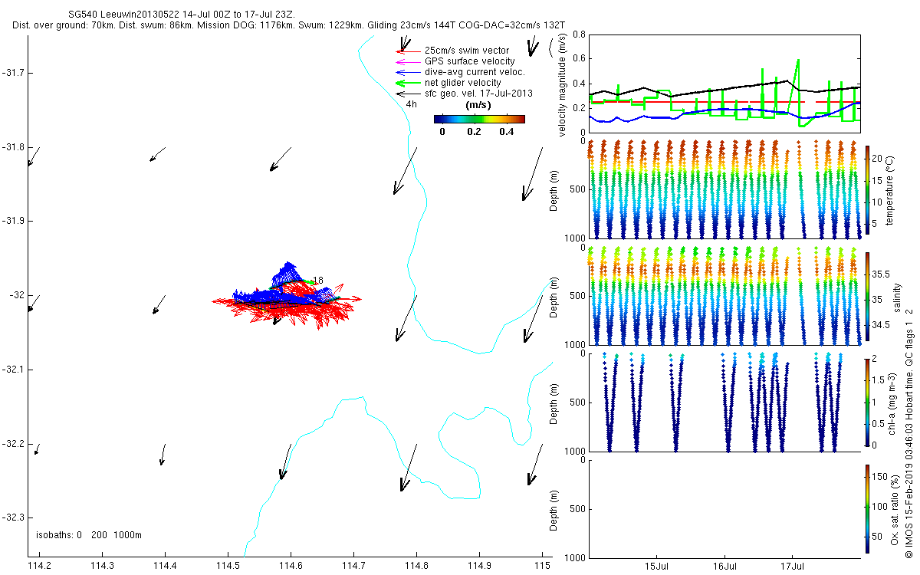Image resolution: width=920 pixels, height=575 pixels.
Task: Click the temperature (°C) colorbar
Action: [x=867, y=189]
